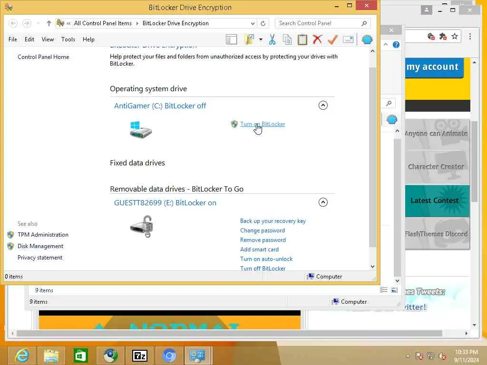Click Turn on auto-unlock link
This screenshot has width=487, height=365.
(266, 259)
